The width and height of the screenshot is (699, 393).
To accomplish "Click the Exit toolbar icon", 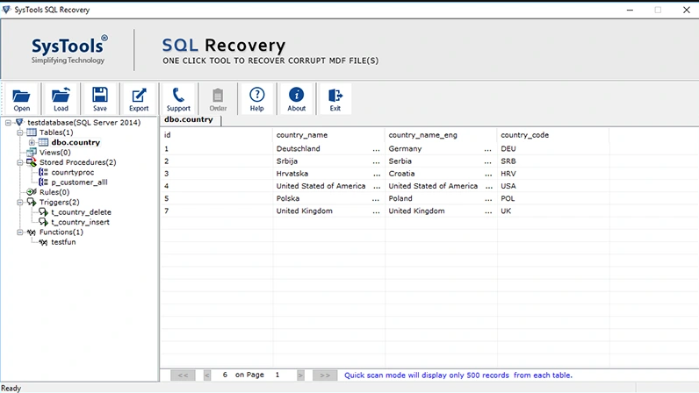I will pos(335,98).
